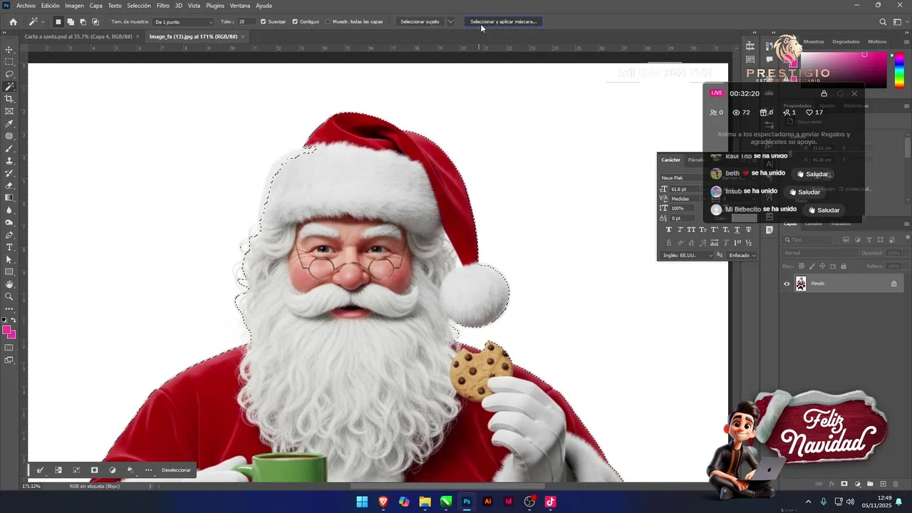The width and height of the screenshot is (912, 513).
Task: Enable Muestr. todas las capas checkbox
Action: point(328,21)
